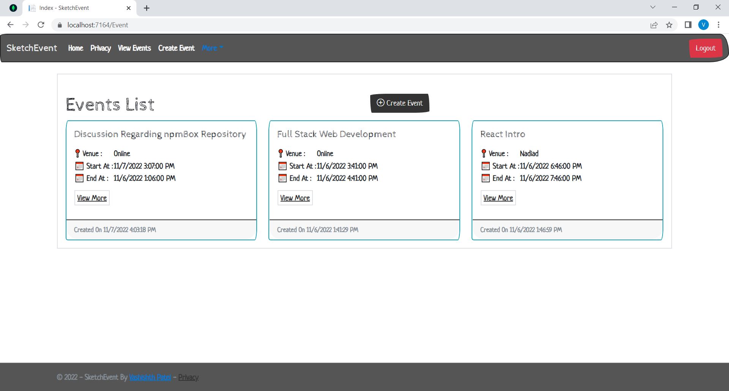View More for Full Stack Web Development
Screen dimensions: 729x391
coord(295,198)
